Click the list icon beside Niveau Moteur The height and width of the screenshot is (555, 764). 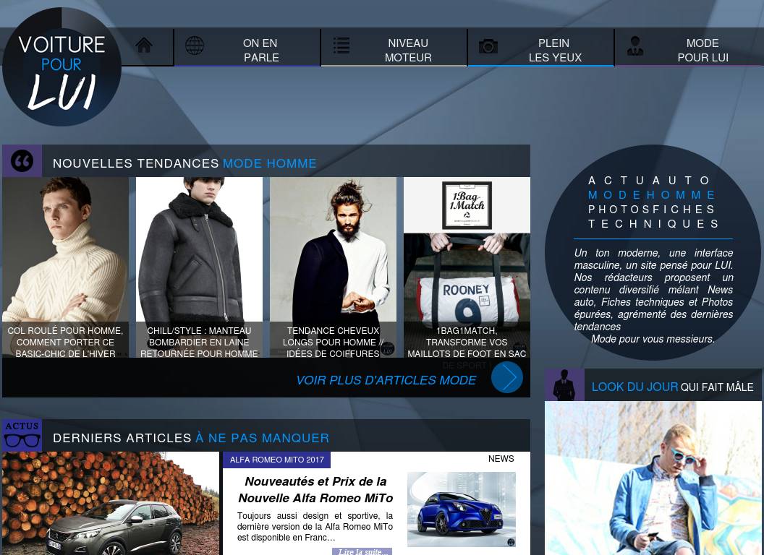point(341,46)
